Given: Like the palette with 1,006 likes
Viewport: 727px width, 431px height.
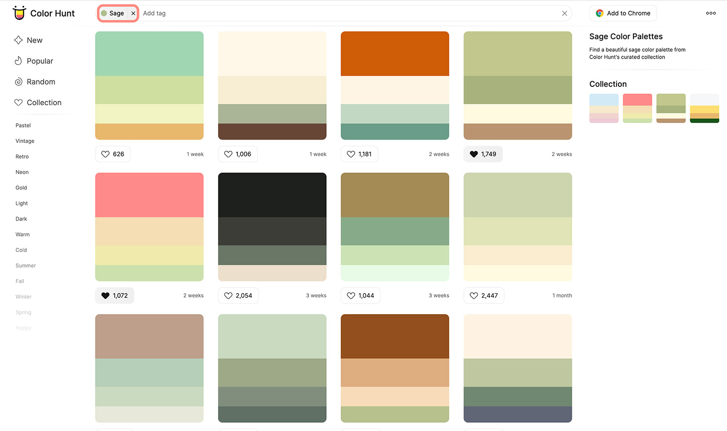Looking at the screenshot, I should [x=238, y=154].
